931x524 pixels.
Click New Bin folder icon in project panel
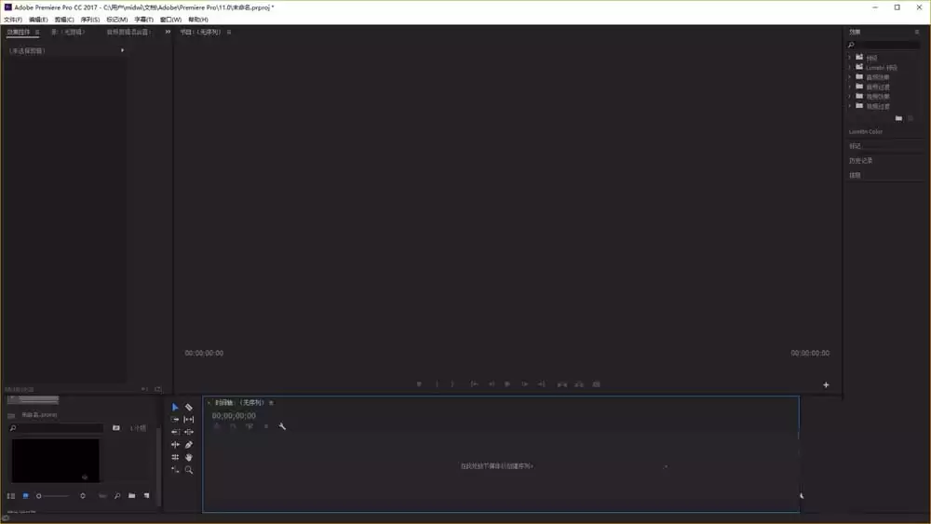click(132, 495)
